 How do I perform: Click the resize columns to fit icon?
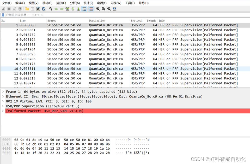click(114, 9)
